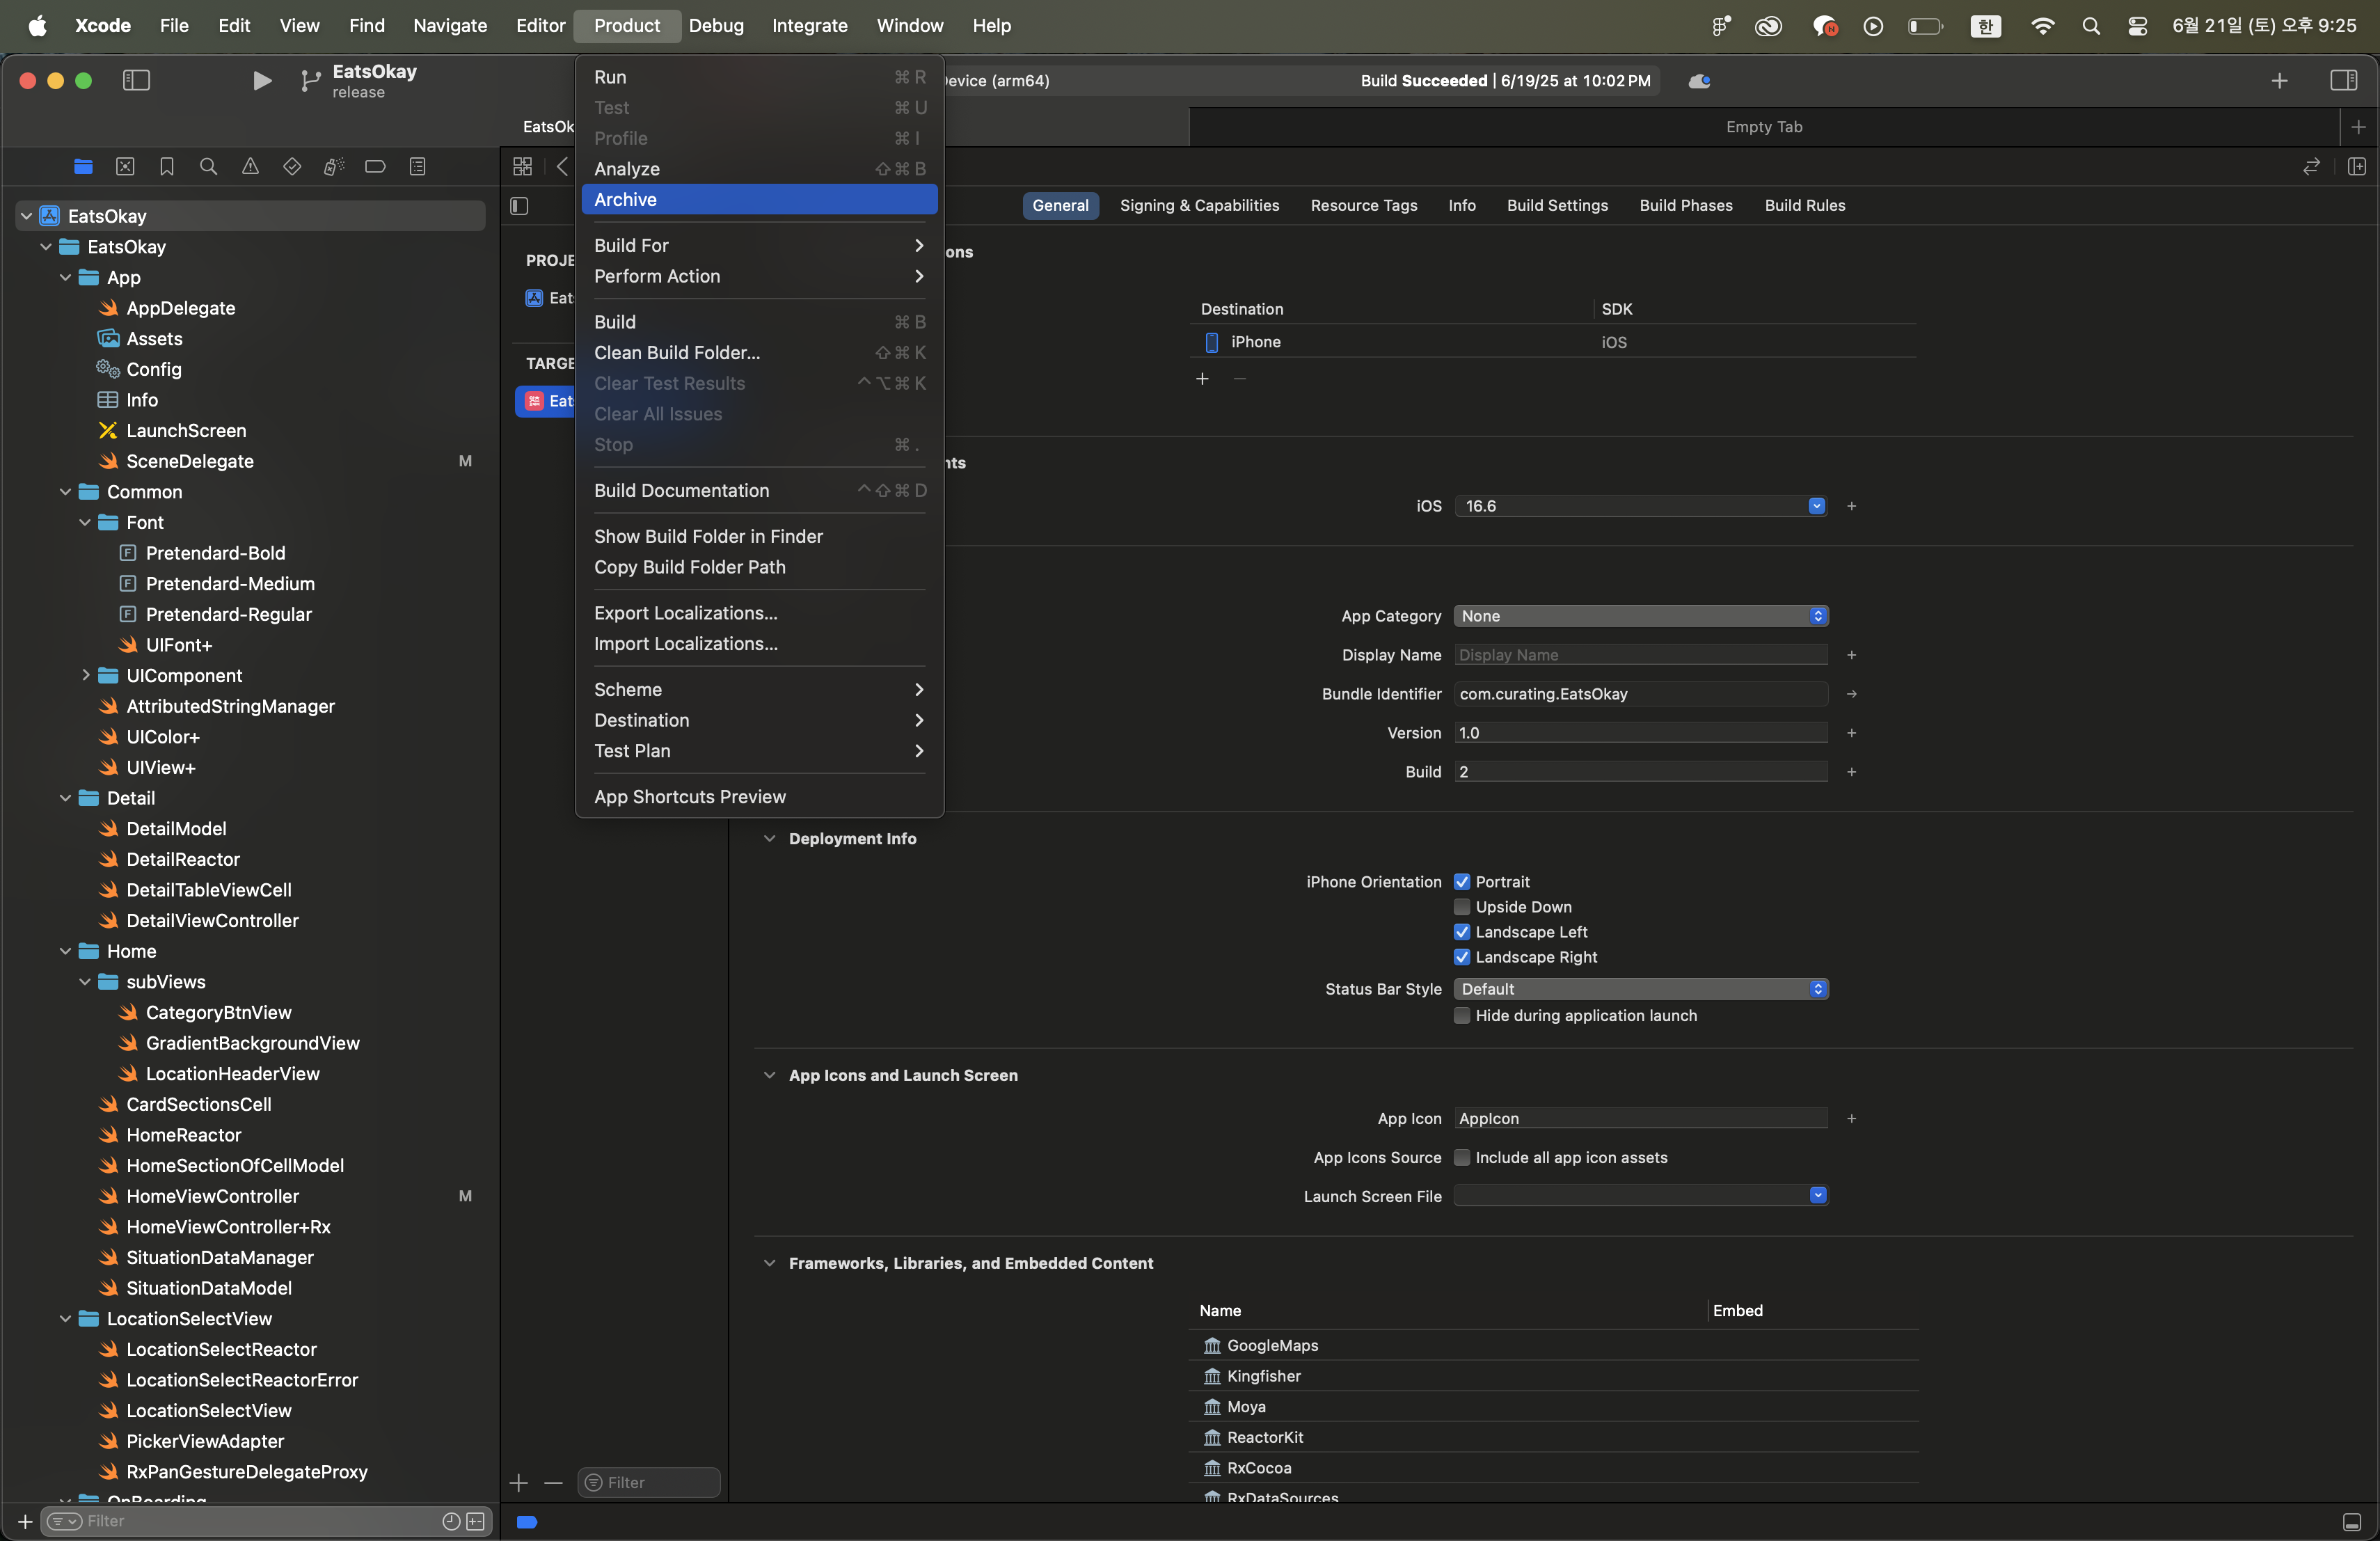This screenshot has width=2380, height=1541.
Task: Toggle the right inspector panel icon
Action: (x=2343, y=80)
